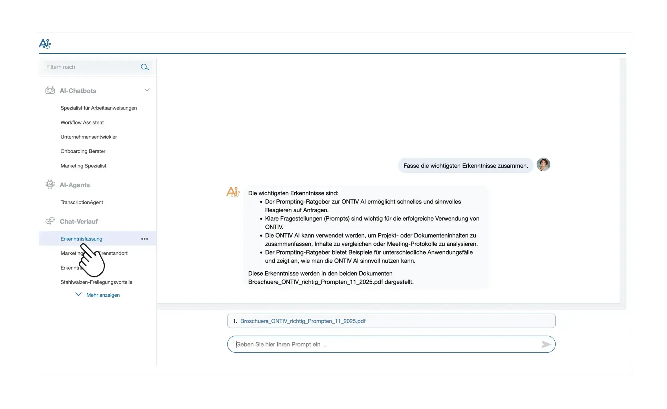Click the Mehr anzeigen chevron arrow

pyautogui.click(x=78, y=294)
